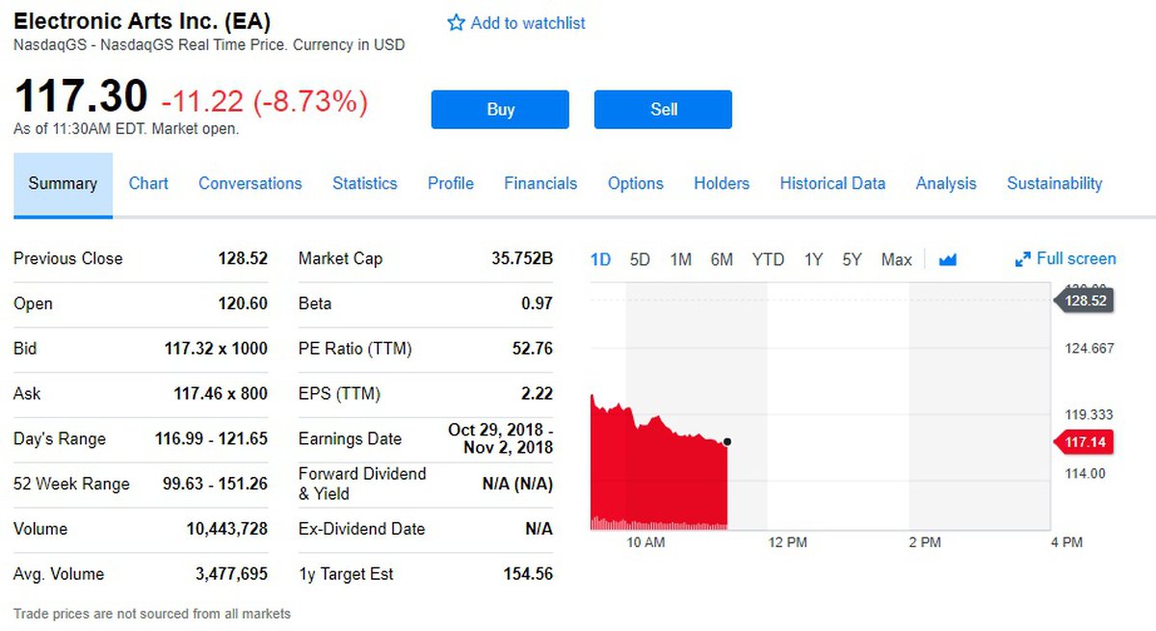Click the Add to watchlist star icon
Image resolution: width=1156 pixels, height=631 pixels.
(x=457, y=23)
